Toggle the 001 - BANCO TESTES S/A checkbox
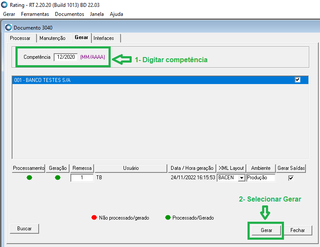Viewport: 320px width, 247px height. coord(298,79)
